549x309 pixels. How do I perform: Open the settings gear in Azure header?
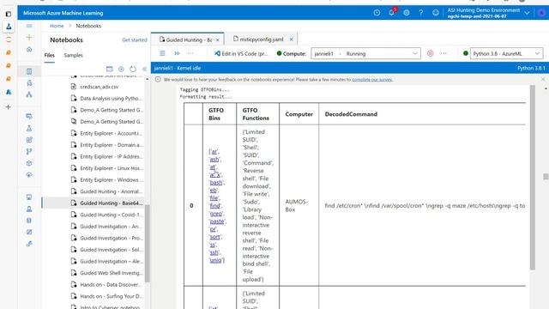click(406, 13)
